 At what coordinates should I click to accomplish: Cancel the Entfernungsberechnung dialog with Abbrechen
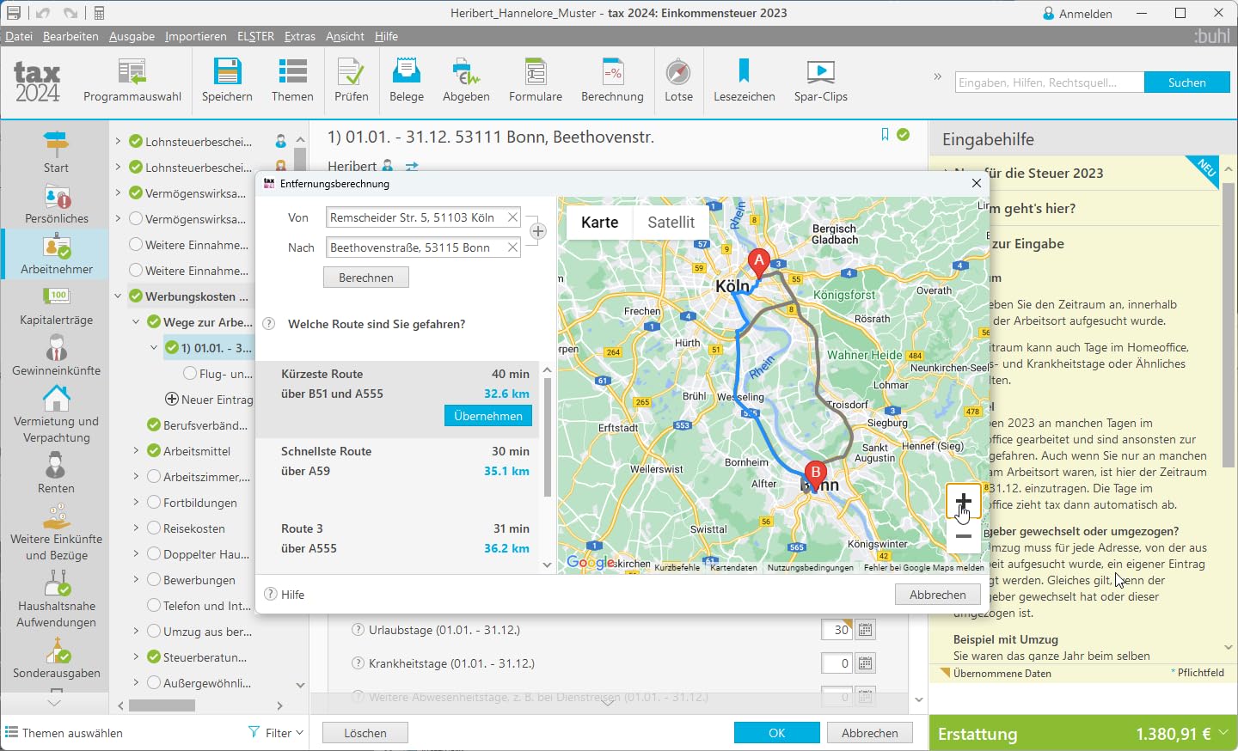coord(938,595)
